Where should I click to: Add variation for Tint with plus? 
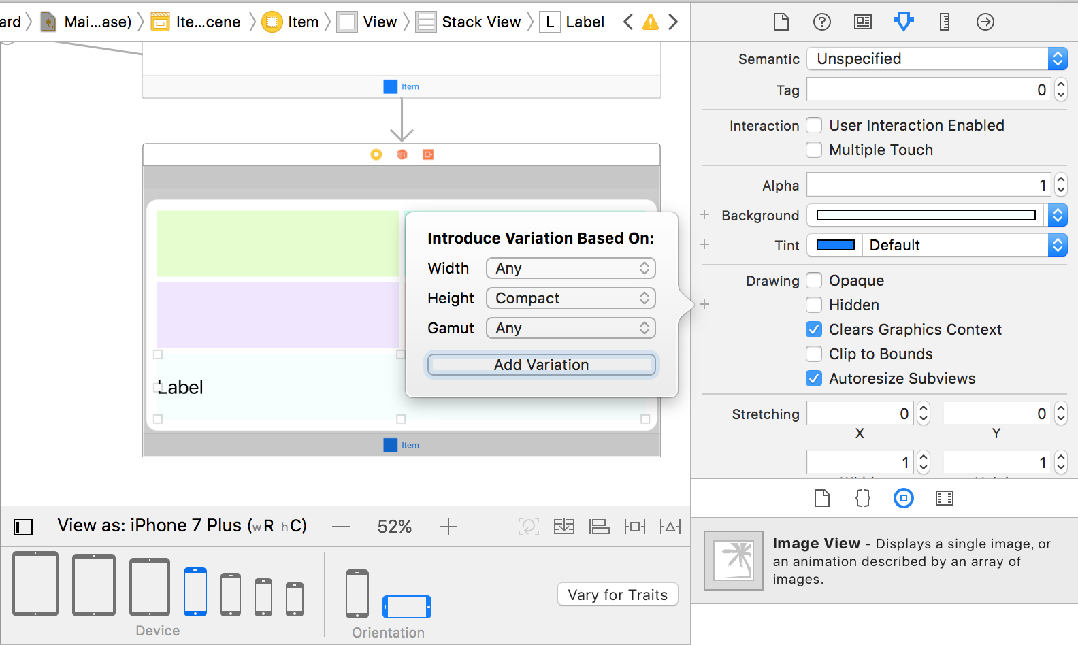point(705,244)
